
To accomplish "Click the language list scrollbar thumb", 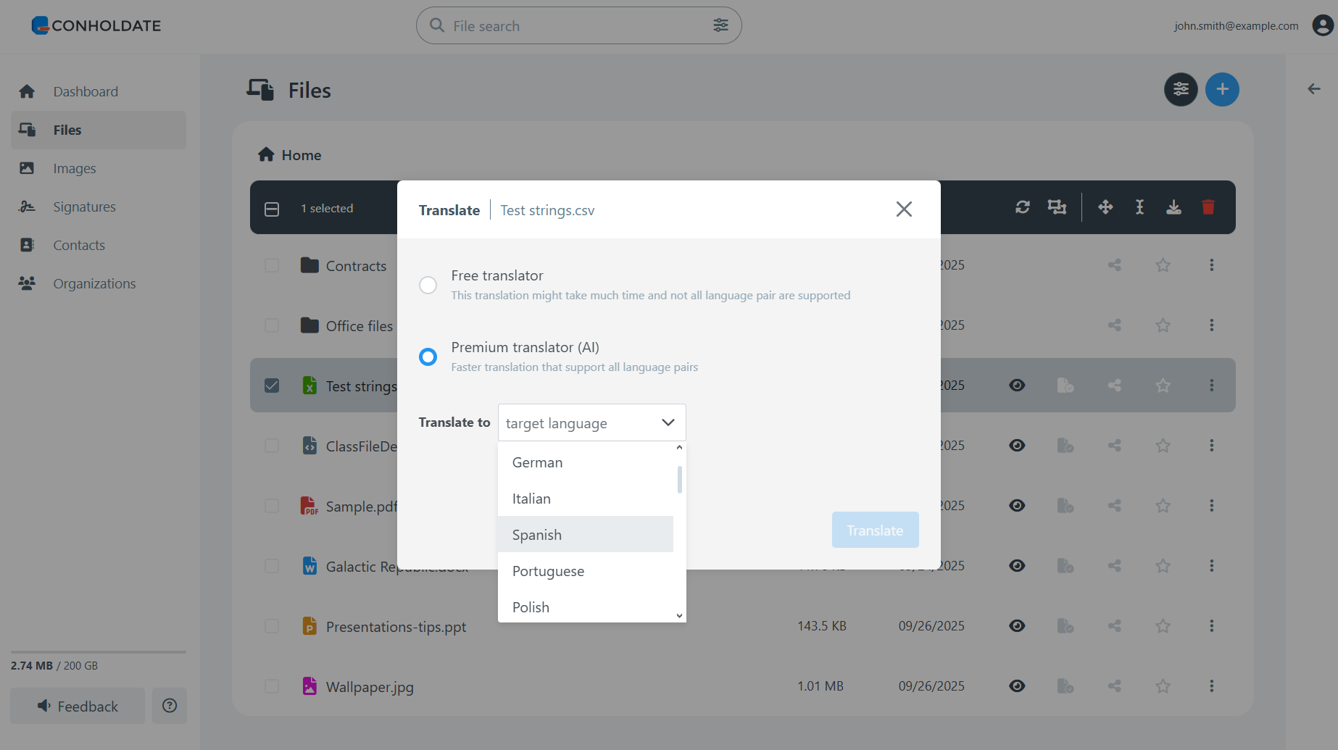I will click(679, 479).
